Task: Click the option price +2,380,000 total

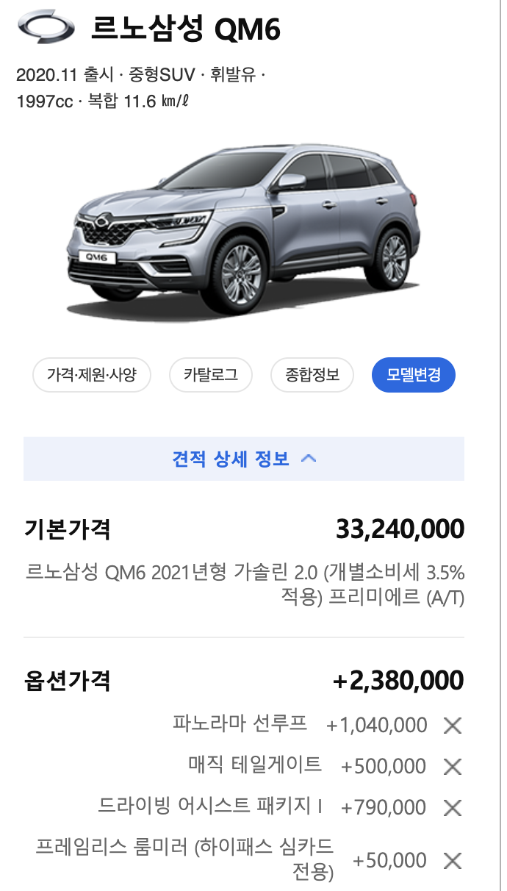Action: 398,680
